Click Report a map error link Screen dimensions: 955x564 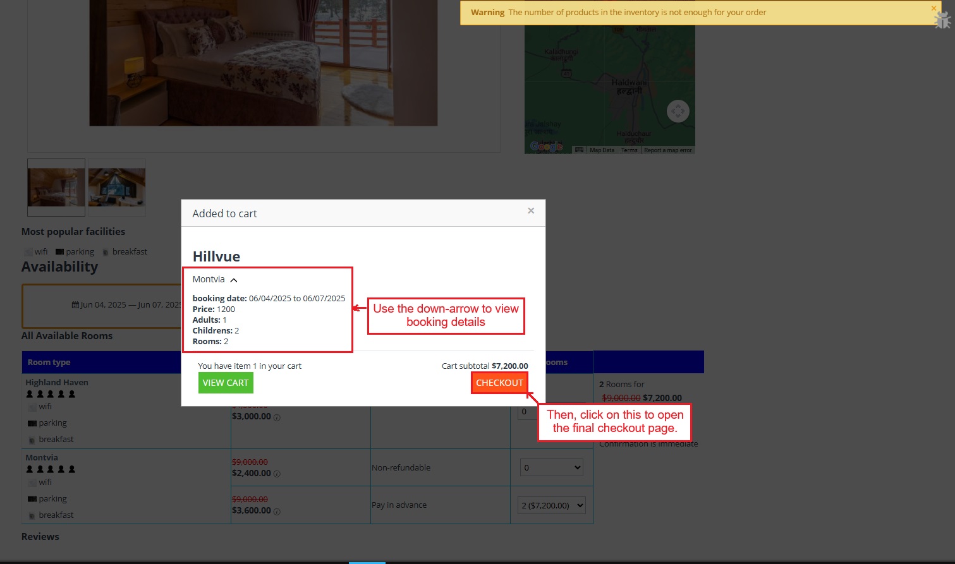point(667,150)
